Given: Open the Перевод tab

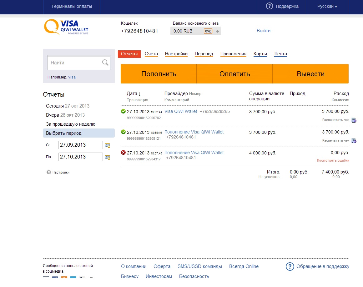Looking at the screenshot, I should (x=204, y=54).
